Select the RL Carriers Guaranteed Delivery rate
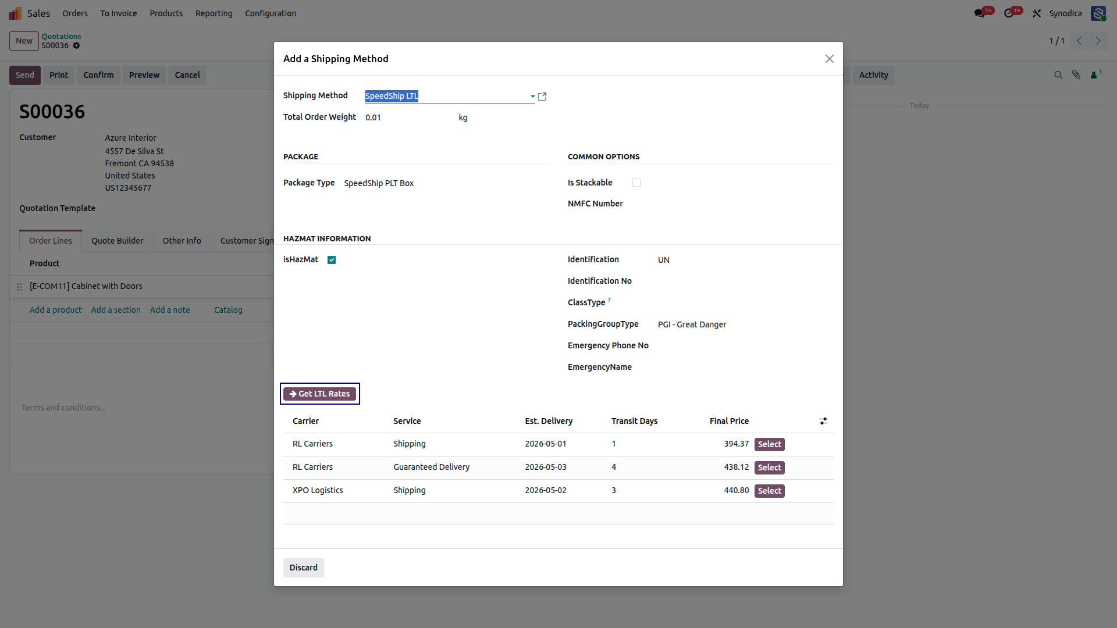Viewport: 1117px width, 628px height. (769, 468)
